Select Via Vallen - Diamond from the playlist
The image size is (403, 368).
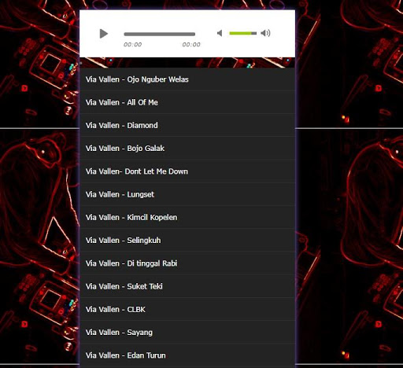[x=187, y=126]
